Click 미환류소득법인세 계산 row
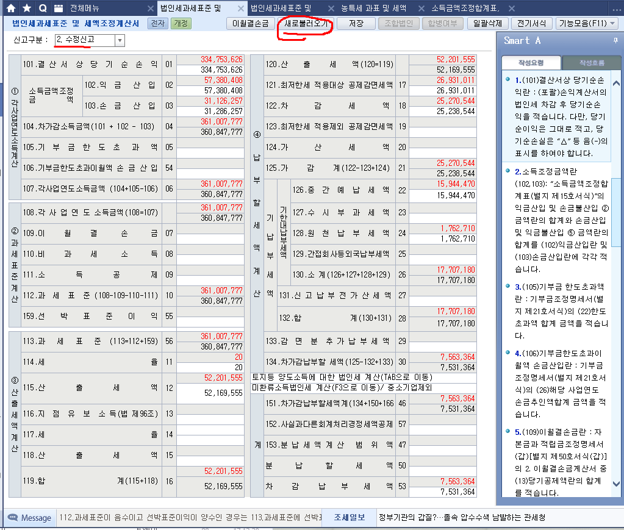The height and width of the screenshot is (530, 624). pos(364,387)
